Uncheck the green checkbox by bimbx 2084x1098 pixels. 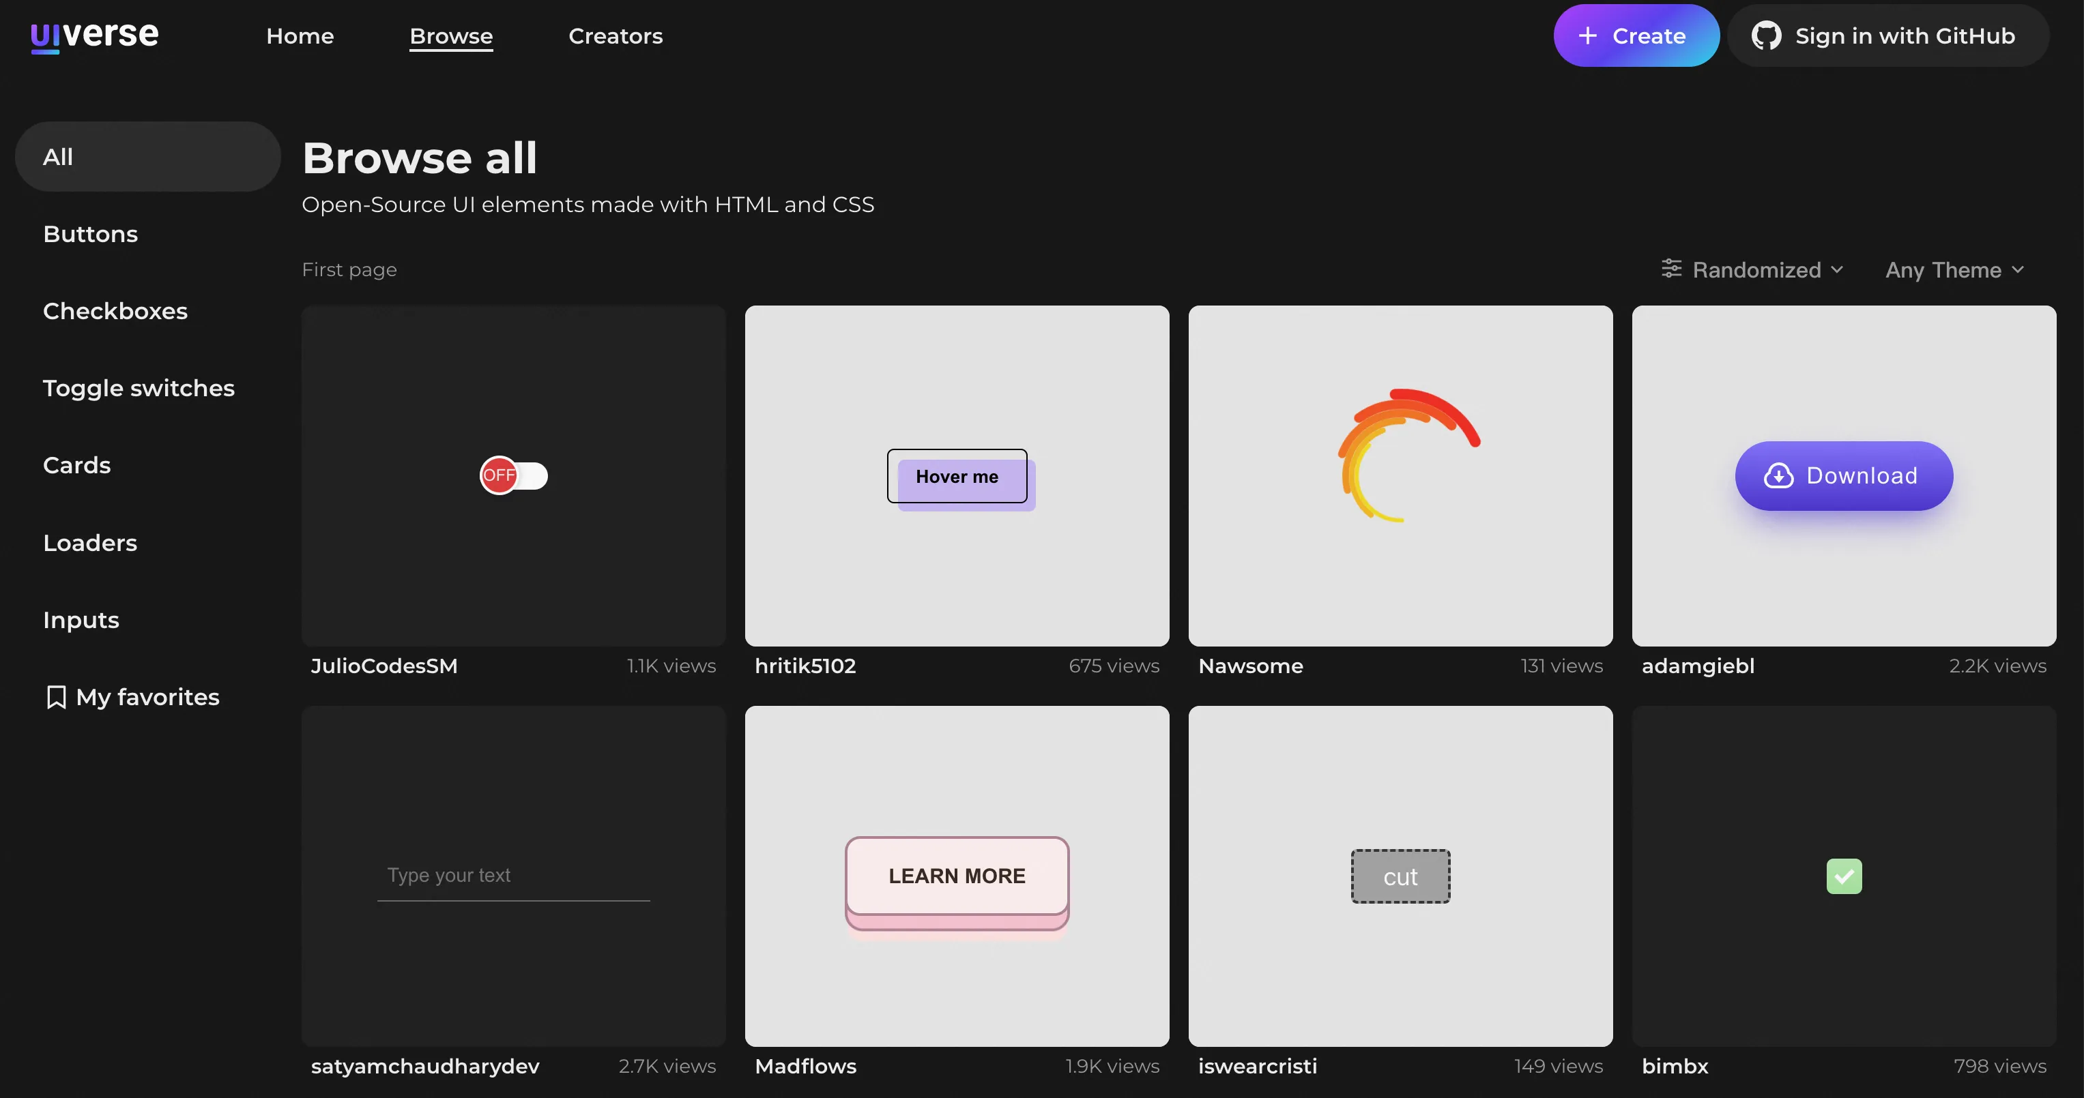[x=1844, y=876]
